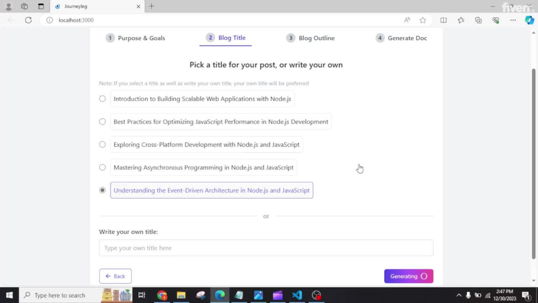Click title Exploring Cross-Platform Development with Node.js

click(x=206, y=144)
